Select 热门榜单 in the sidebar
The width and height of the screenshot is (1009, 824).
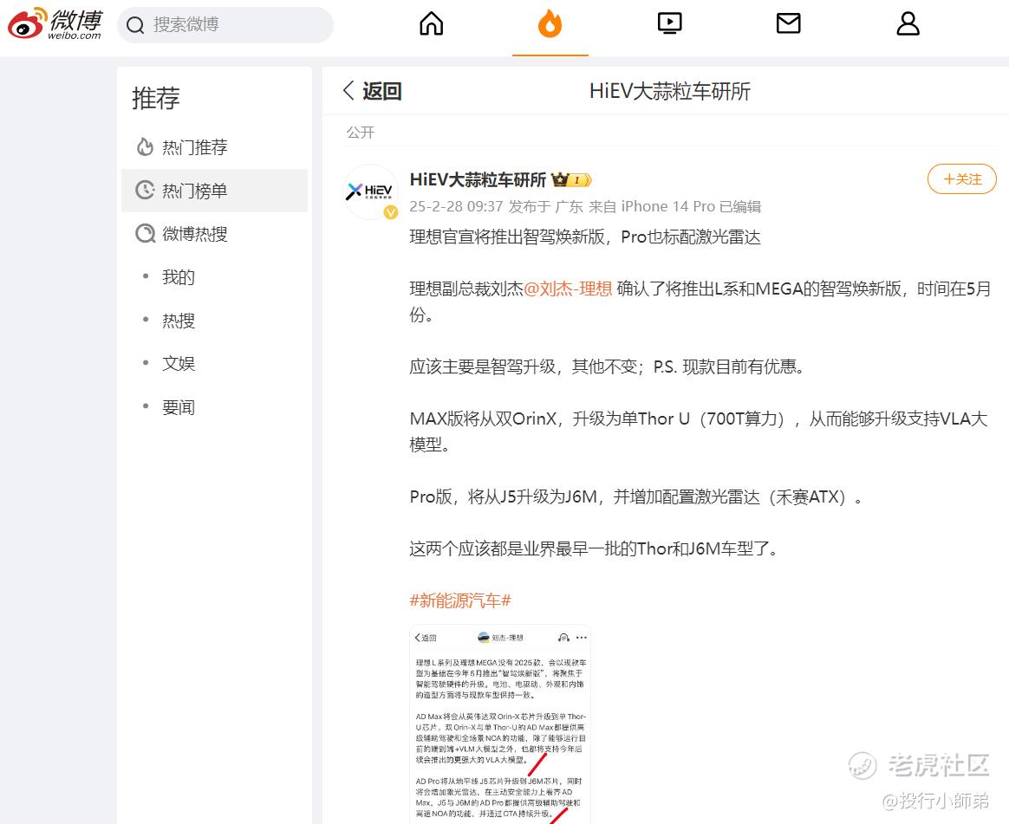click(214, 191)
